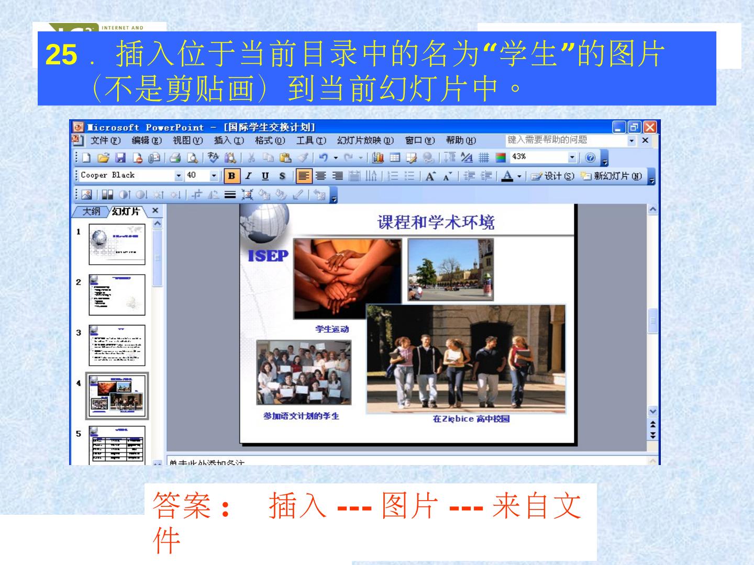
Task: Open the Tables and Borders icon
Action: [412, 157]
